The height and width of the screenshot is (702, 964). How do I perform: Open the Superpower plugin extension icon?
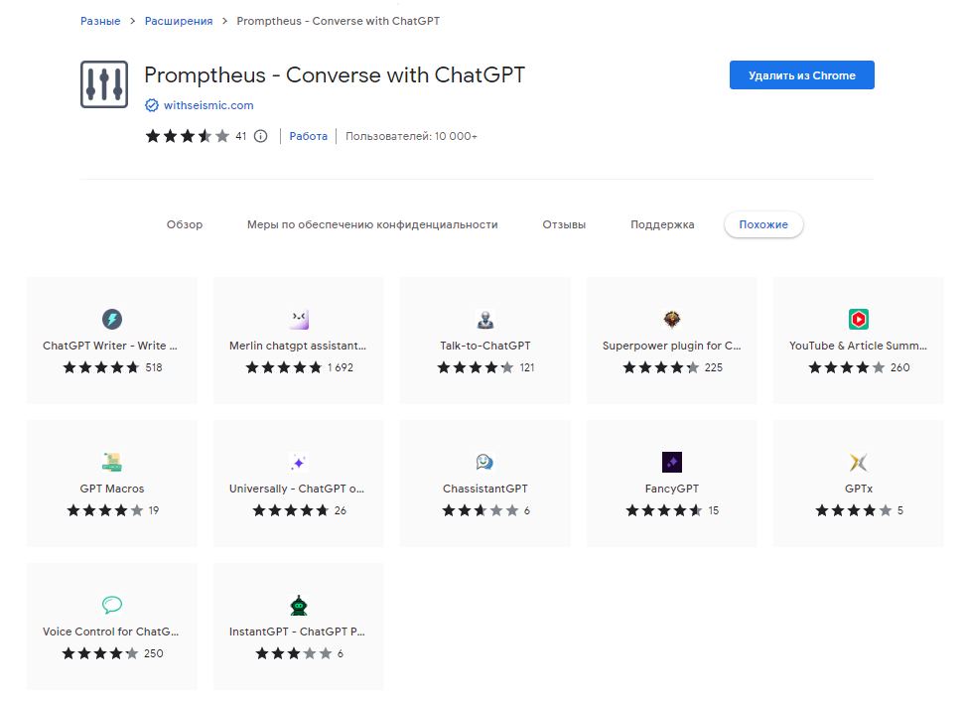click(x=672, y=319)
